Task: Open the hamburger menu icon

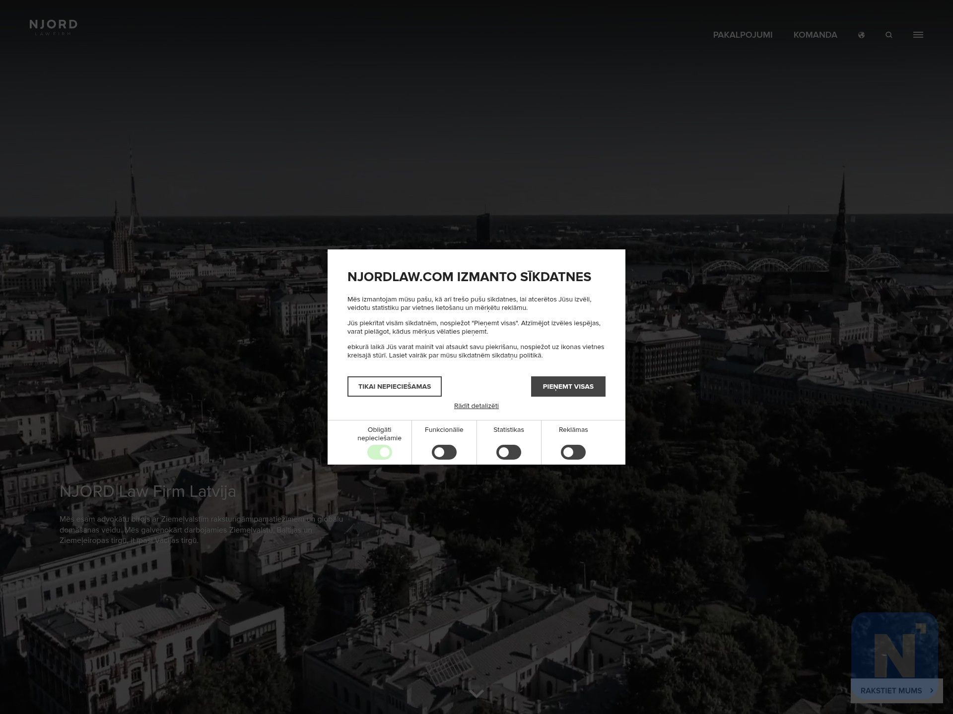Action: (x=918, y=35)
